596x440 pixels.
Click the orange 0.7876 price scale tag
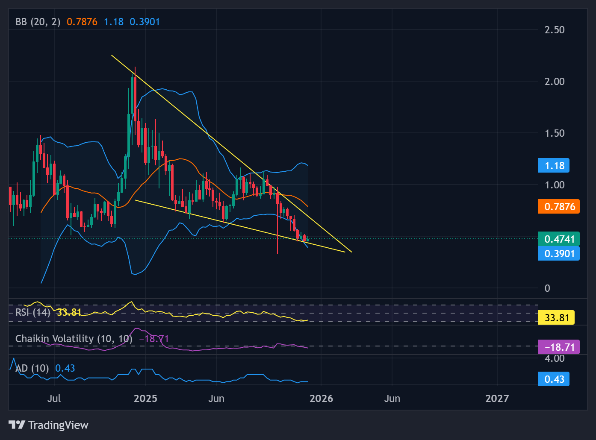[x=559, y=207]
